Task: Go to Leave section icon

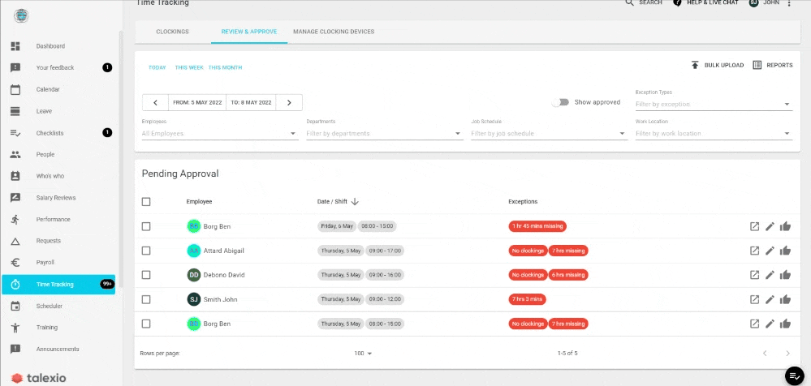Action: (x=15, y=111)
